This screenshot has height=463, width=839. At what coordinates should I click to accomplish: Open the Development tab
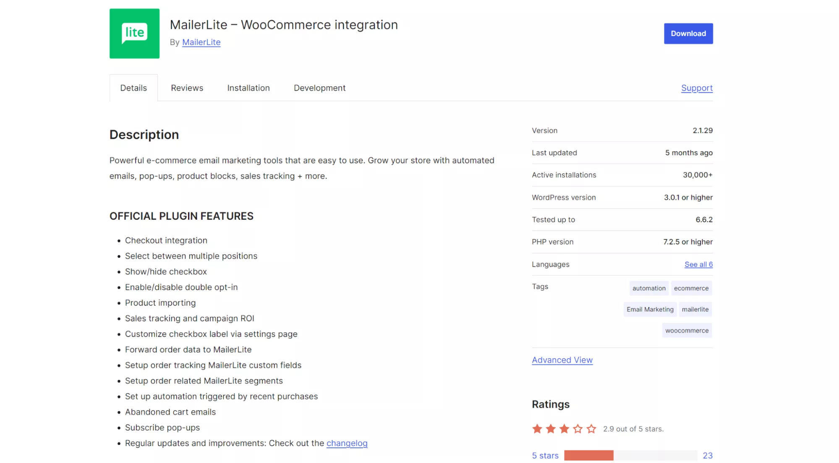(x=319, y=88)
